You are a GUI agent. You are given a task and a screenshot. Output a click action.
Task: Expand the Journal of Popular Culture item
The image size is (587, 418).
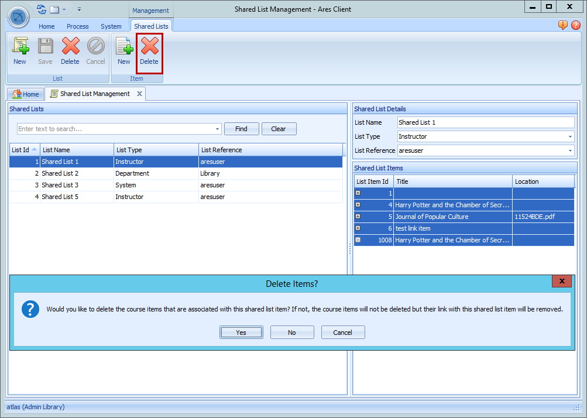click(x=357, y=217)
